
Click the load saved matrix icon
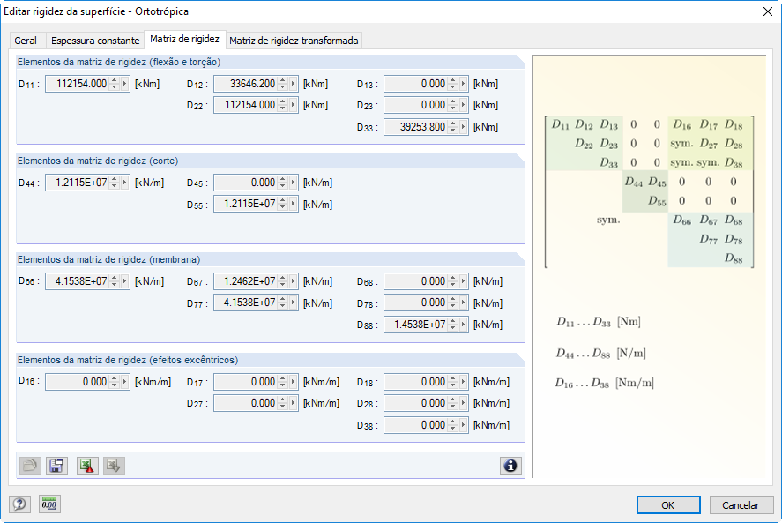(29, 466)
